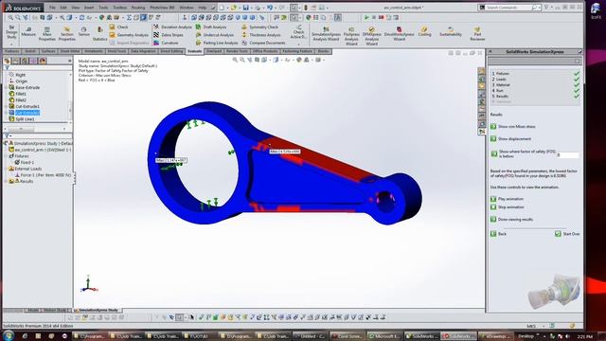Open model Statistics
Viewport: 606px width, 341px height.
tap(99, 34)
